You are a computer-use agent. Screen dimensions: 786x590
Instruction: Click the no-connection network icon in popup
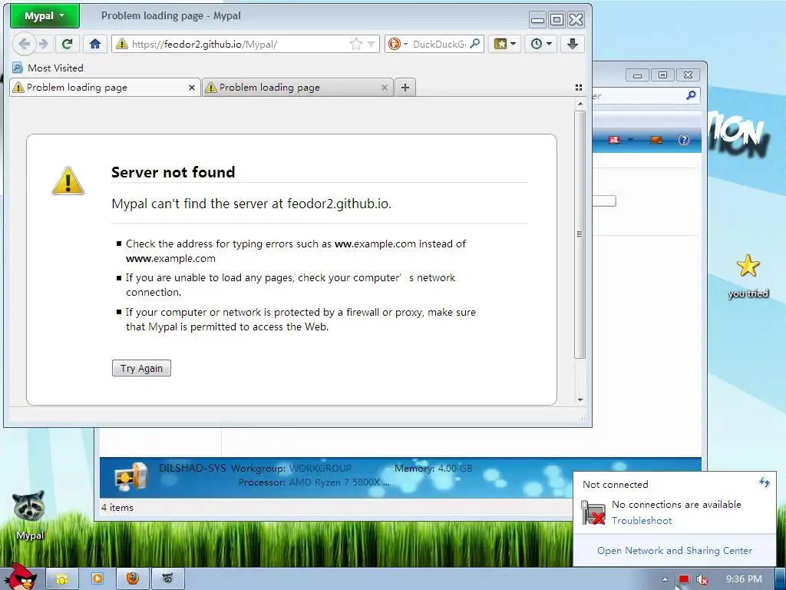coord(593,512)
